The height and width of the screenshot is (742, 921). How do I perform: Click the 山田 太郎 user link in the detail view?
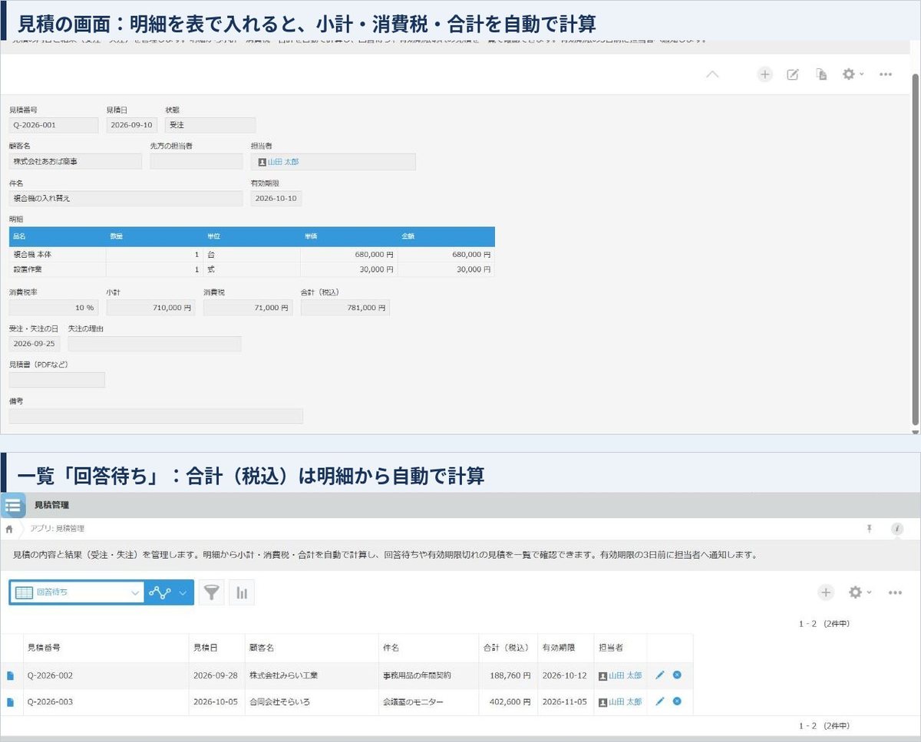[x=282, y=162]
